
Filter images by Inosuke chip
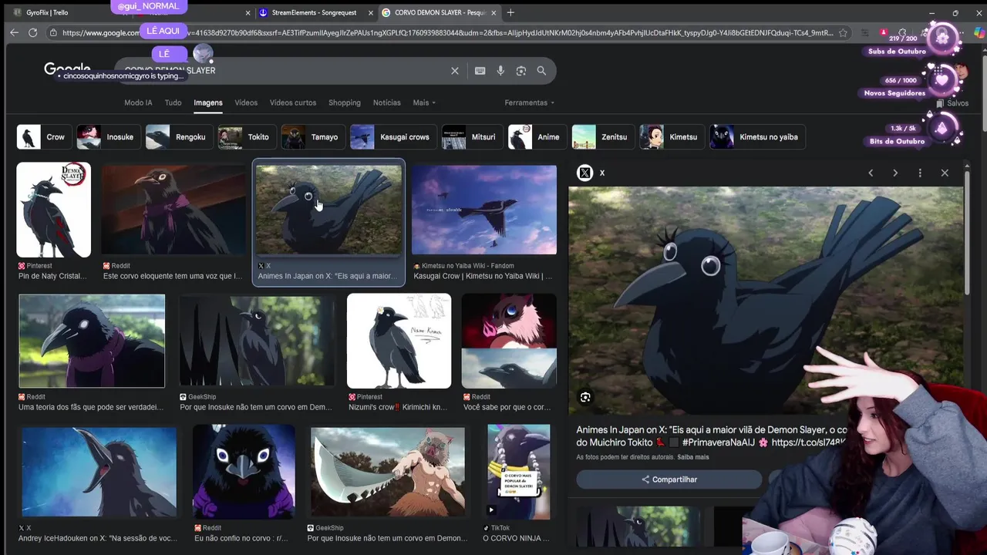pyautogui.click(x=108, y=137)
